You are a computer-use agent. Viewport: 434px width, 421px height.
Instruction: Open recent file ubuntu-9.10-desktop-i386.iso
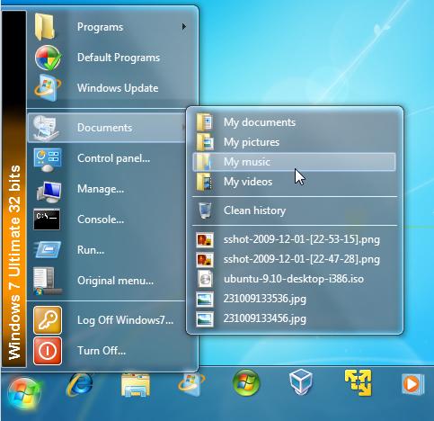click(x=295, y=279)
